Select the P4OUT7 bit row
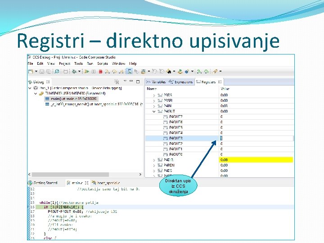Image resolution: width=324 pixels, height=243 pixels. coord(219,117)
